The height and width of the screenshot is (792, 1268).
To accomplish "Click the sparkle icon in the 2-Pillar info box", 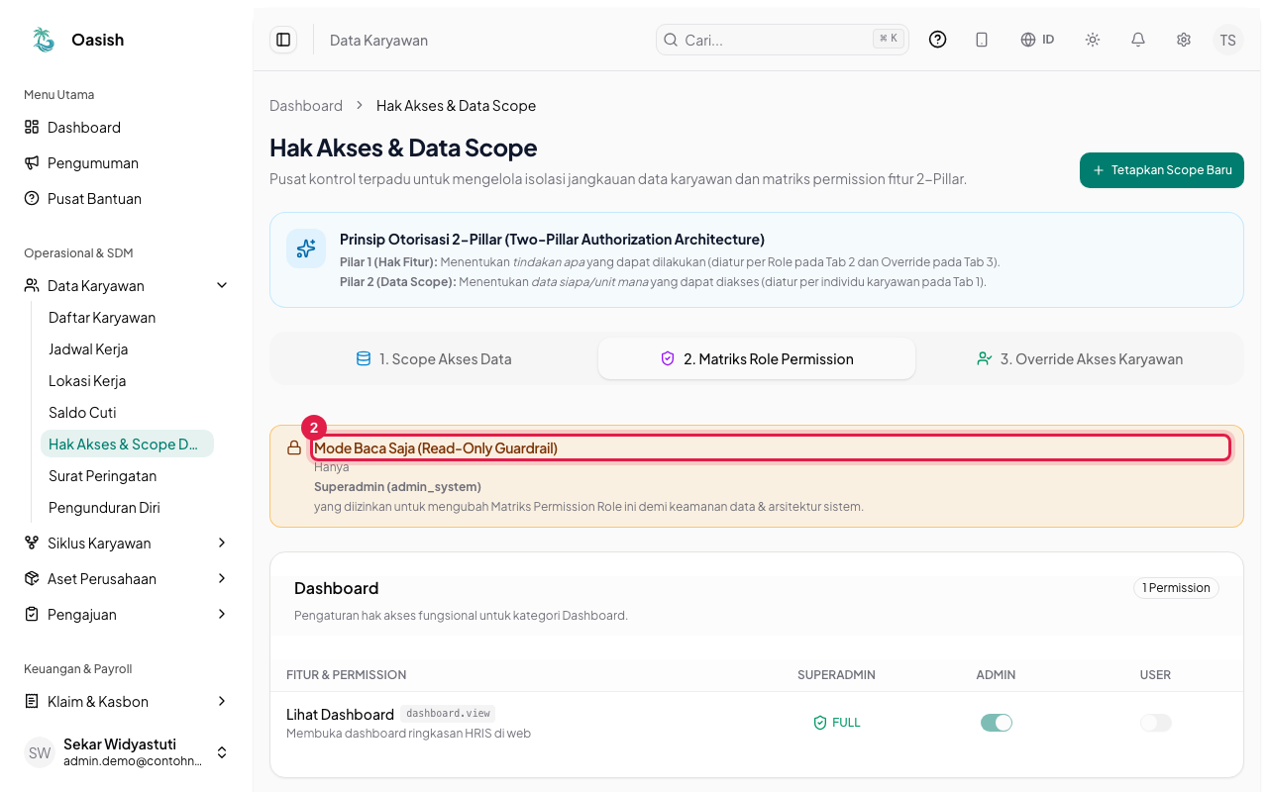I will pyautogui.click(x=306, y=248).
